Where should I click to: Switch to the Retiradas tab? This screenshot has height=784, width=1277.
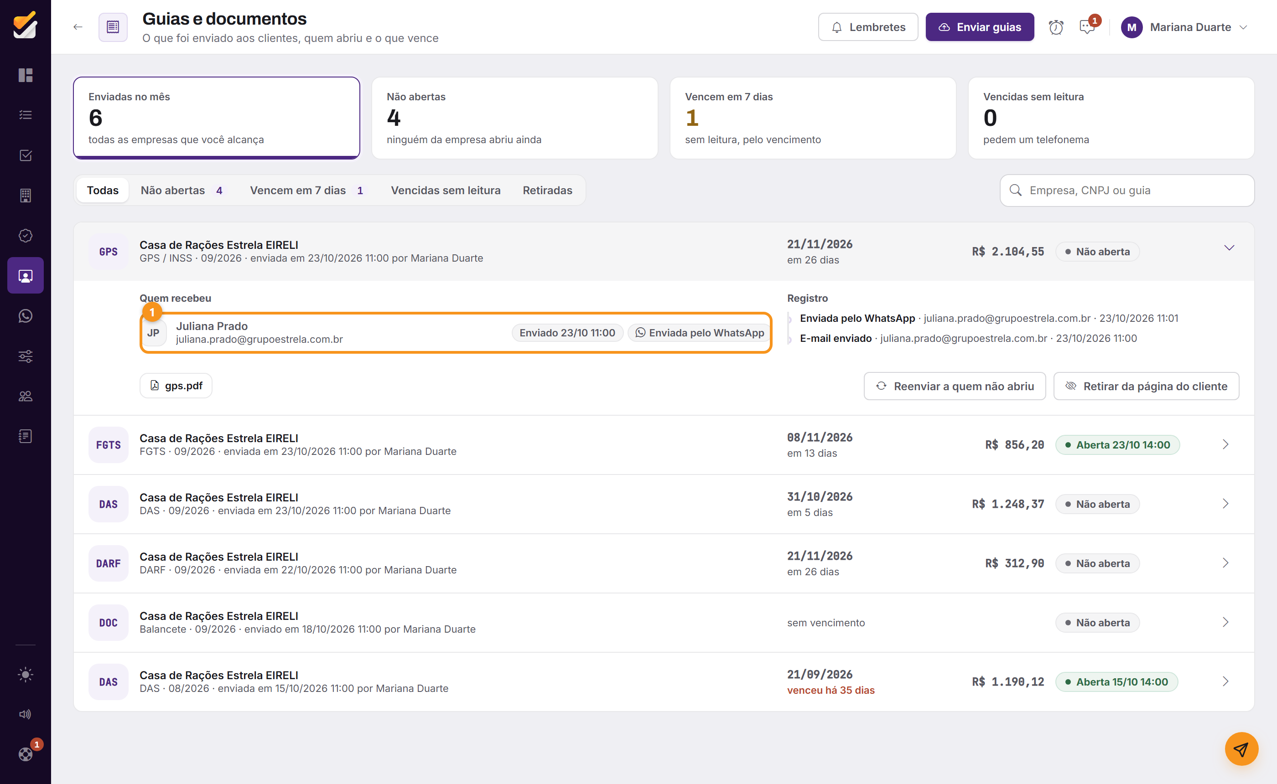click(x=547, y=190)
